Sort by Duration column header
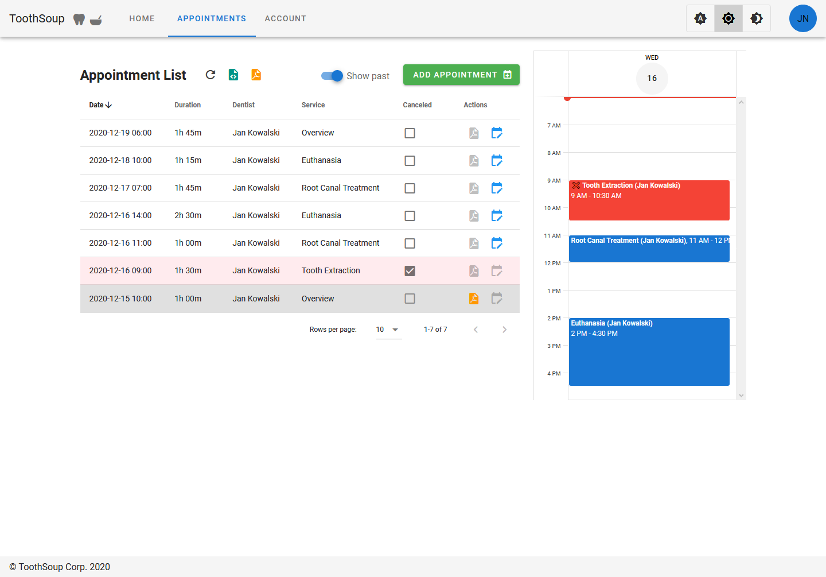Screen dimensions: 826x577 coord(188,105)
